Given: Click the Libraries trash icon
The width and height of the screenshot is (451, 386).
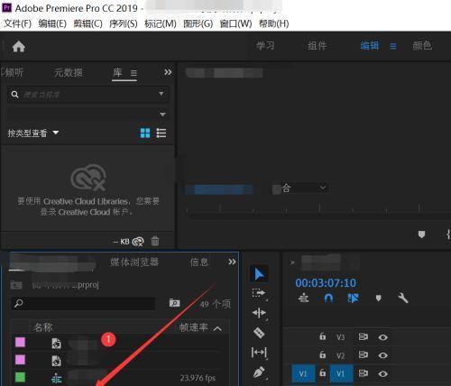Looking at the screenshot, I should (x=155, y=241).
